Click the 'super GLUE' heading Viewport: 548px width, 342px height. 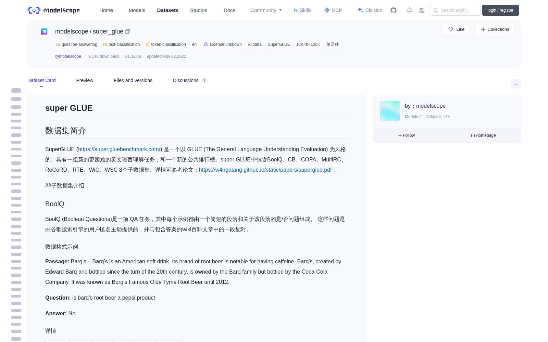click(69, 108)
